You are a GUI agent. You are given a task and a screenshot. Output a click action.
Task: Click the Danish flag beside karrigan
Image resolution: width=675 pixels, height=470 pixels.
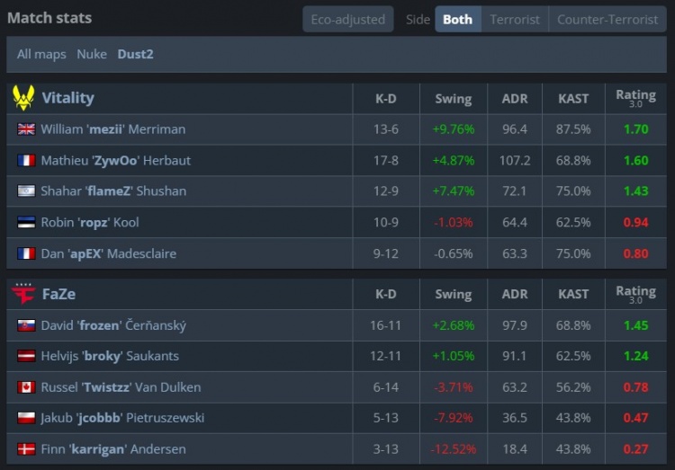(x=26, y=449)
